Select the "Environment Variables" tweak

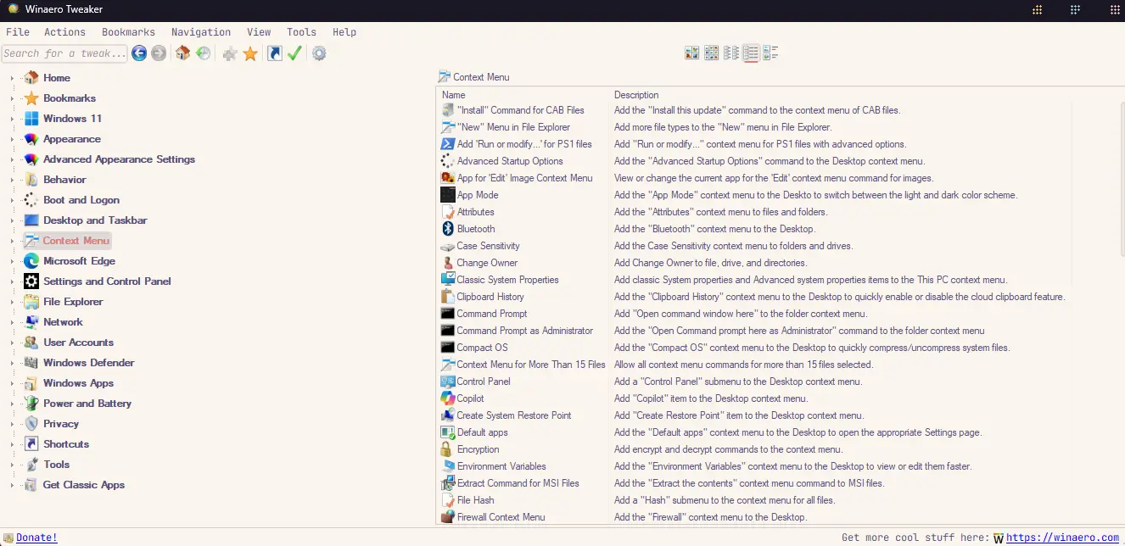pos(501,466)
